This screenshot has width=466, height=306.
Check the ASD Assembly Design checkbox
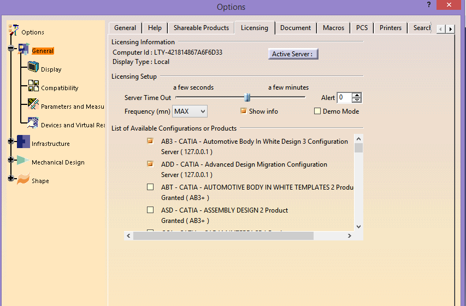tap(150, 210)
